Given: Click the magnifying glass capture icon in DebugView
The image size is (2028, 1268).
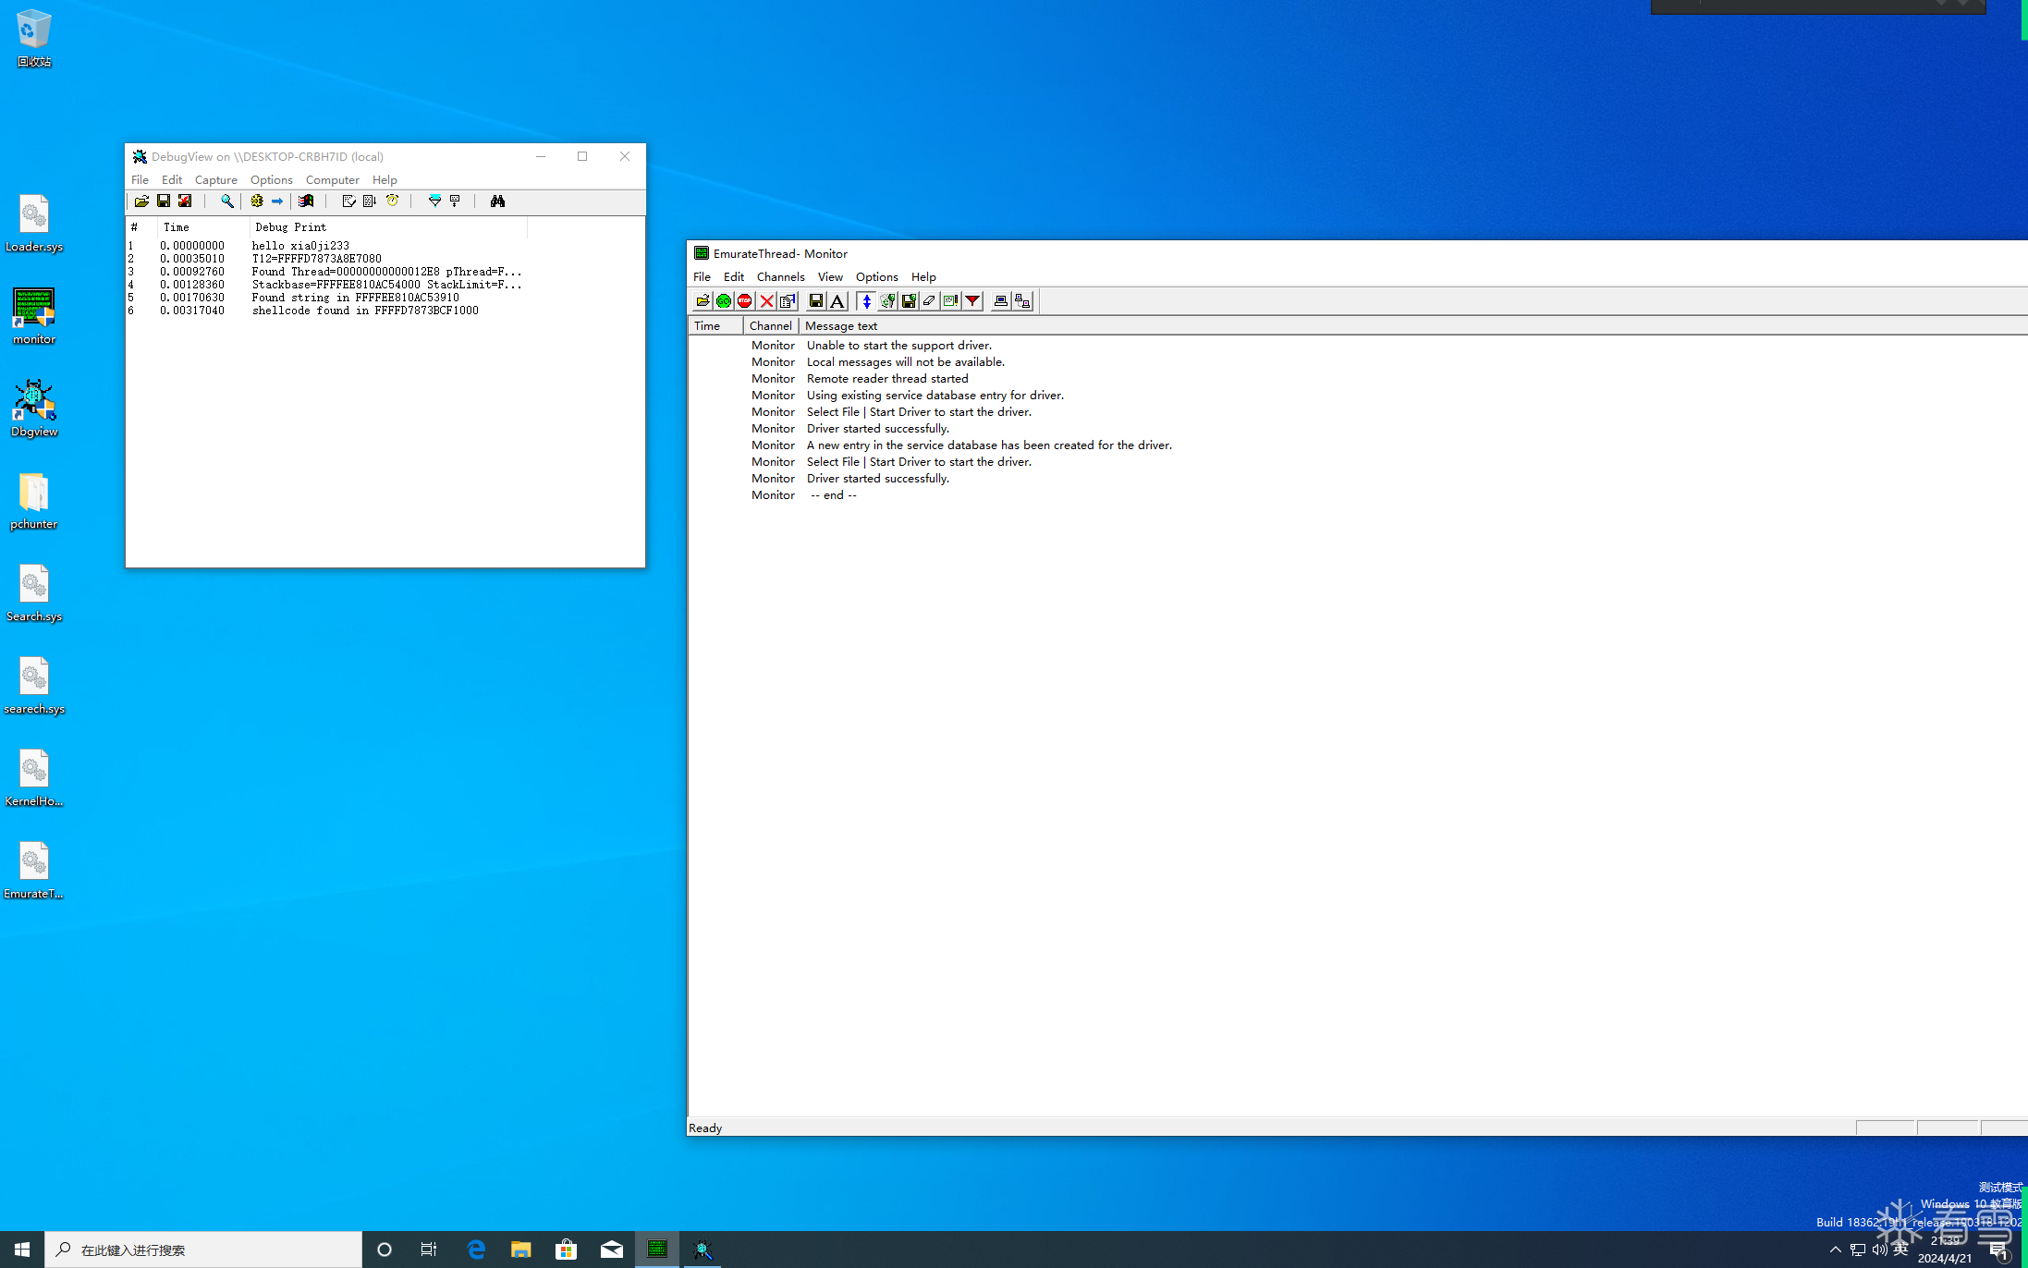Looking at the screenshot, I should coord(226,201).
